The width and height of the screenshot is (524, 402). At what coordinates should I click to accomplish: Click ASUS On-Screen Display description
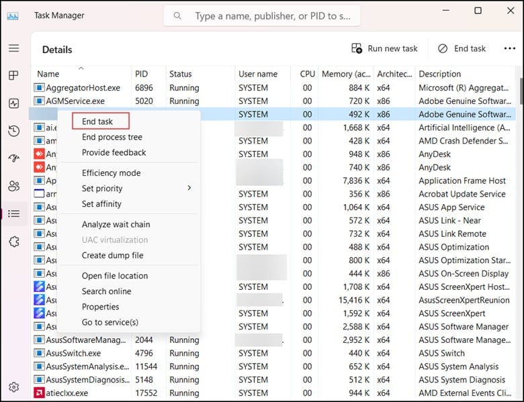point(464,273)
